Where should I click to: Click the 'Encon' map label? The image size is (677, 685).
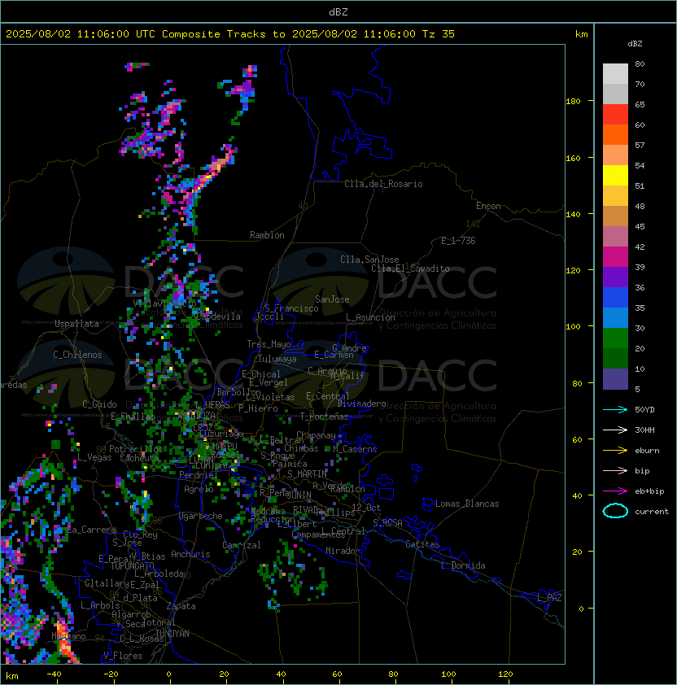coord(488,206)
